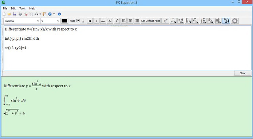Open the Edit menu
Viewport: 253px width, 139px height.
[x=13, y=8]
